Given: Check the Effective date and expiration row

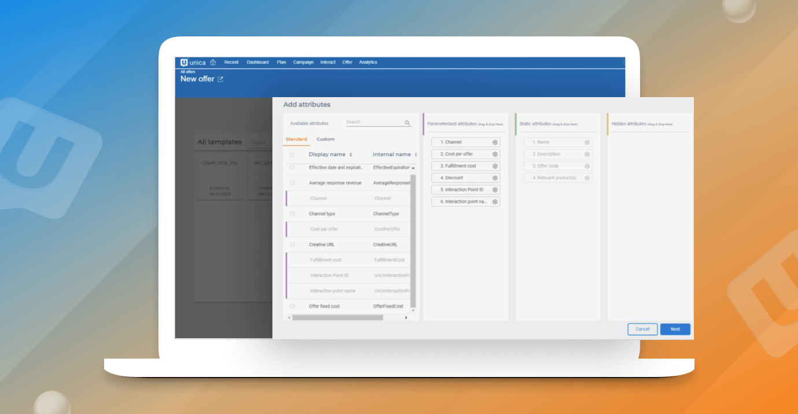Looking at the screenshot, I should click(292, 168).
